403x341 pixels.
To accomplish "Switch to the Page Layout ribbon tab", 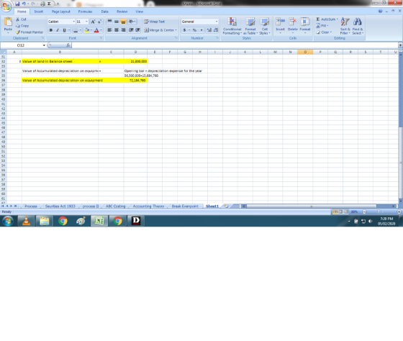I will (x=61, y=12).
